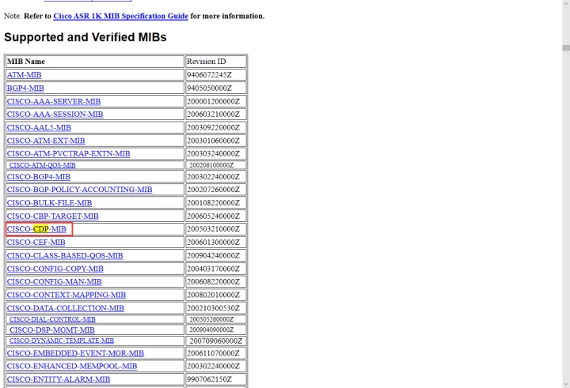
Task: Click the revision ID 200611070000Z
Action: click(214, 353)
